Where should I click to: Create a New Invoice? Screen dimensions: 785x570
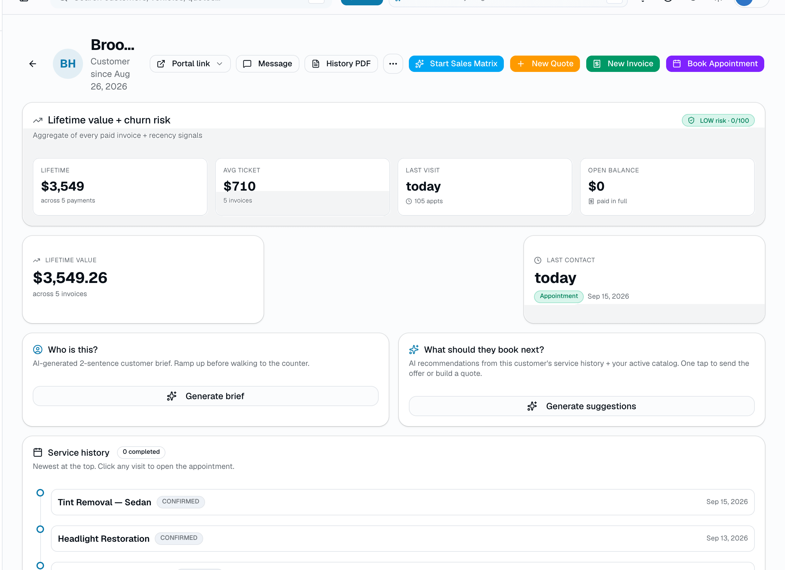pyautogui.click(x=623, y=64)
